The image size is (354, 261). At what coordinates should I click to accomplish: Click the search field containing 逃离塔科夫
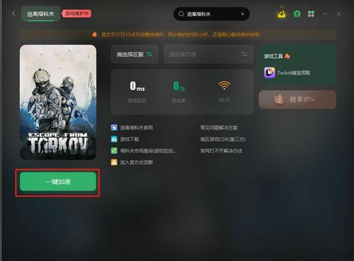[212, 14]
